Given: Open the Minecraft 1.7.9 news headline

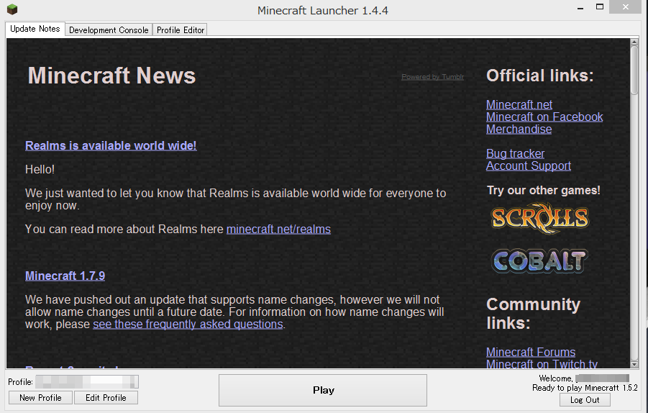Looking at the screenshot, I should (x=65, y=276).
